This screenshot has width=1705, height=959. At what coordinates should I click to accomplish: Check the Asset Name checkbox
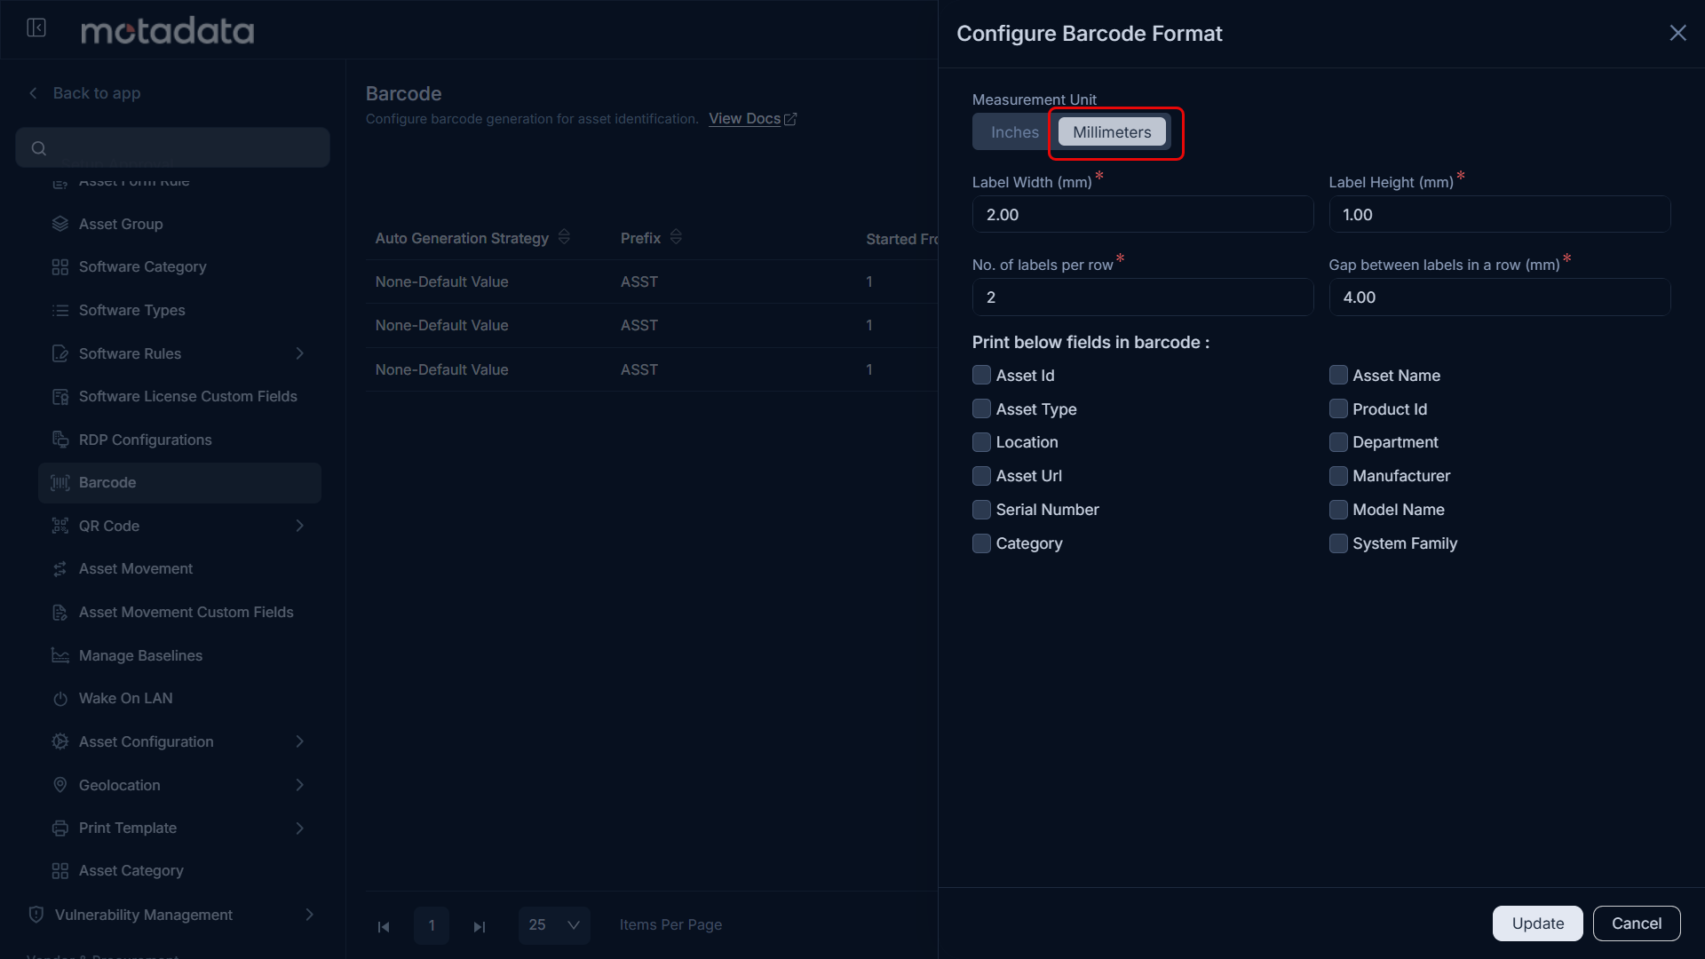(1338, 375)
